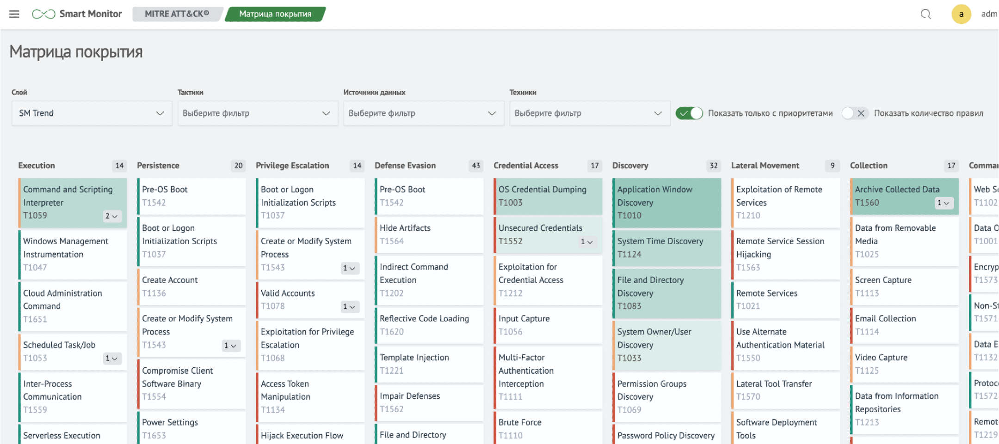The height and width of the screenshot is (444, 999).
Task: Select Impair Defenses T1562
Action: click(429, 403)
